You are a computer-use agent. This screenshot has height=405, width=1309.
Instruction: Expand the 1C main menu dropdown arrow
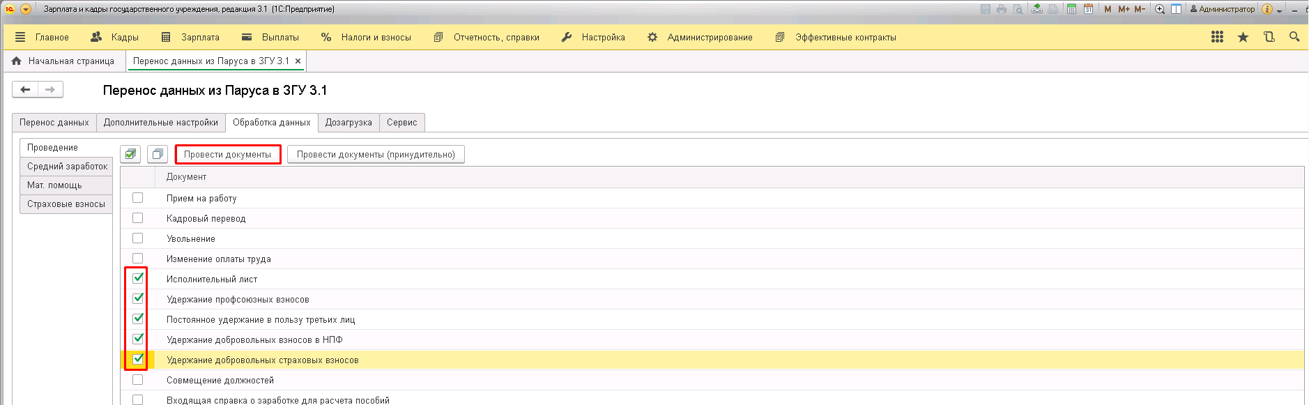(x=26, y=9)
